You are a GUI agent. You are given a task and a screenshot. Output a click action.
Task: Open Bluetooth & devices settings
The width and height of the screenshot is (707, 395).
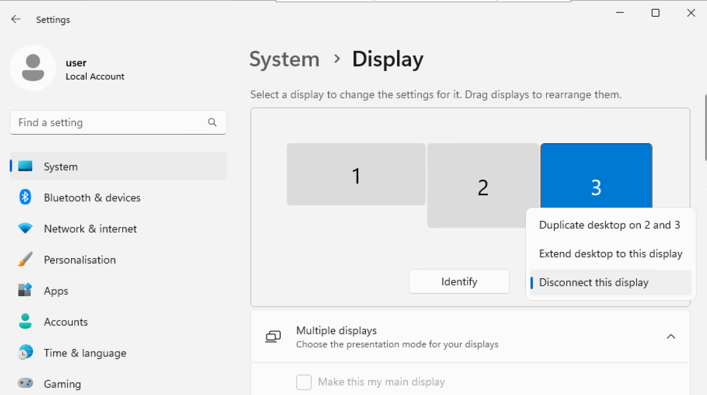pos(92,197)
